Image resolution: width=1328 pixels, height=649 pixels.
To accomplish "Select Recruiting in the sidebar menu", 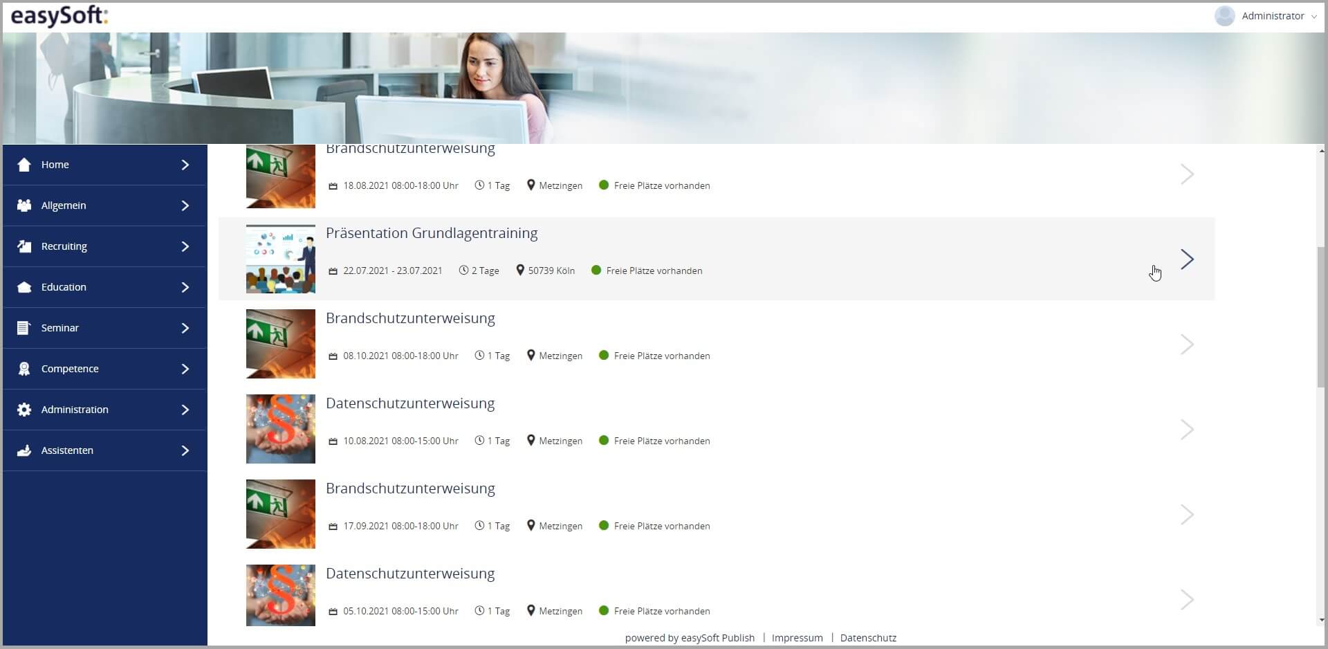I will (x=105, y=246).
